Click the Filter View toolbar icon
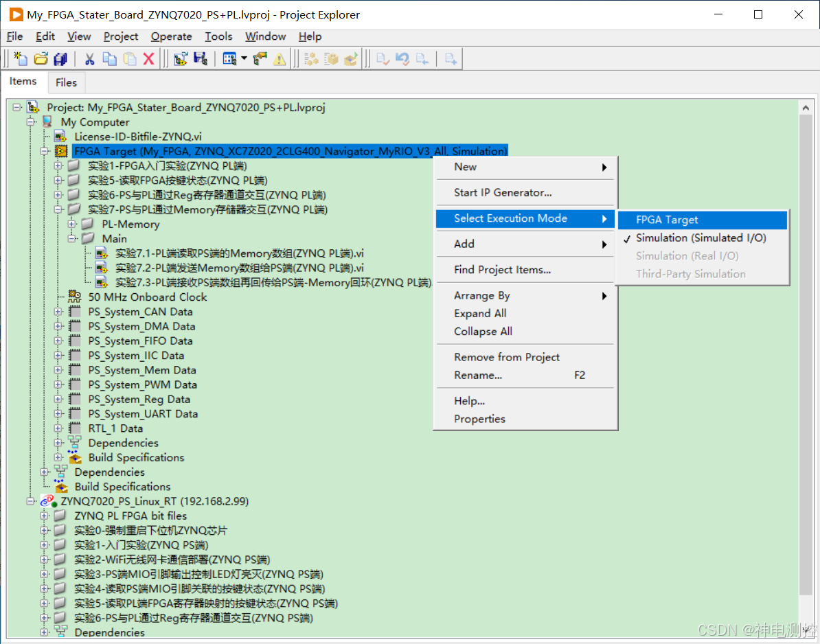This screenshot has height=644, width=820. click(229, 58)
